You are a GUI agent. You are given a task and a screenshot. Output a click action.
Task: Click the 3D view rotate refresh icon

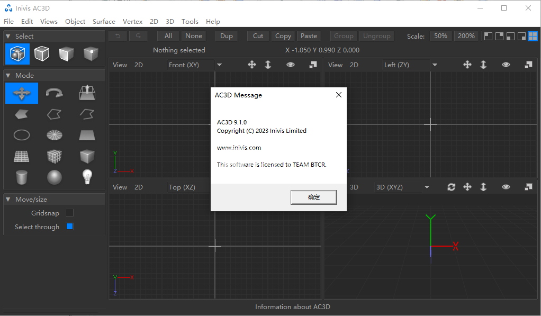click(x=452, y=187)
